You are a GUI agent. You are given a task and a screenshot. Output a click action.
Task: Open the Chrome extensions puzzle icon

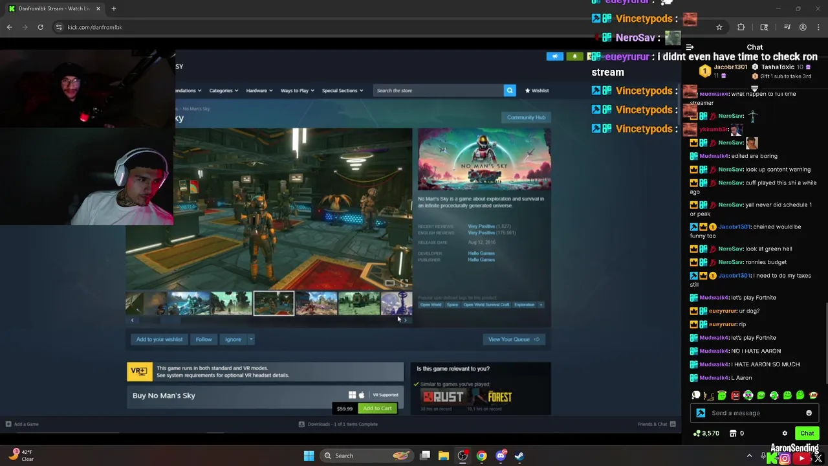(741, 27)
